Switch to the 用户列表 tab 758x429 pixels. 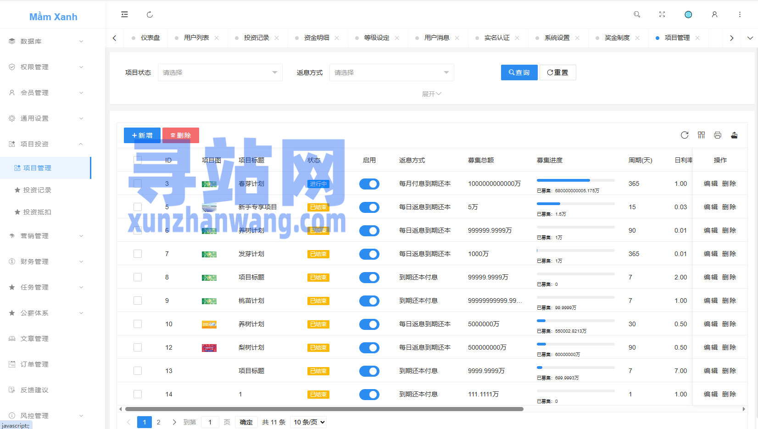(x=196, y=38)
